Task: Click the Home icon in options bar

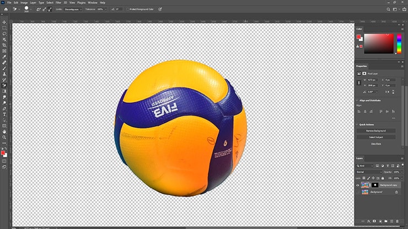Action: pos(6,9)
